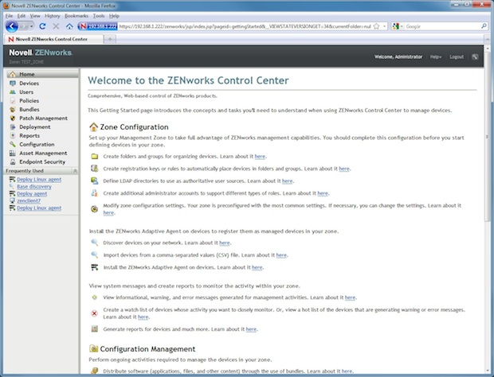494x377 pixels.
Task: Click the Google search magnifier icon
Action: click(483, 26)
